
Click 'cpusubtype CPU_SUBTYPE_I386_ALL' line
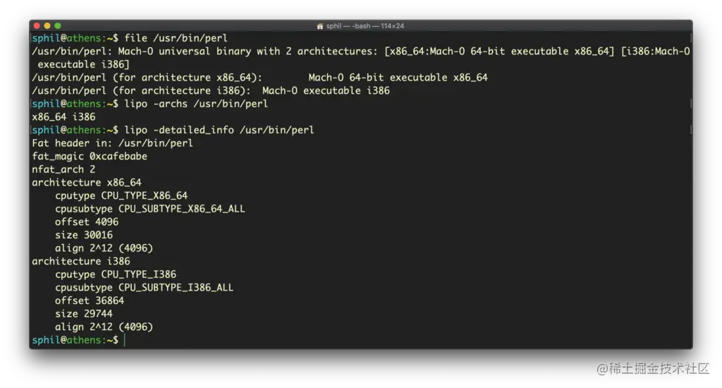pos(144,288)
